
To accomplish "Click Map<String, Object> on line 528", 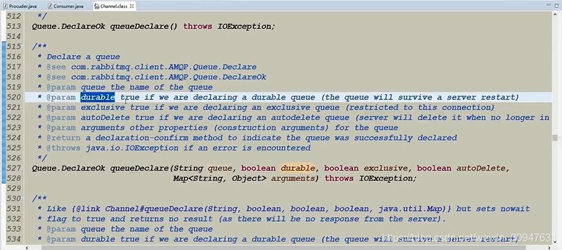I will pyautogui.click(x=219, y=178).
